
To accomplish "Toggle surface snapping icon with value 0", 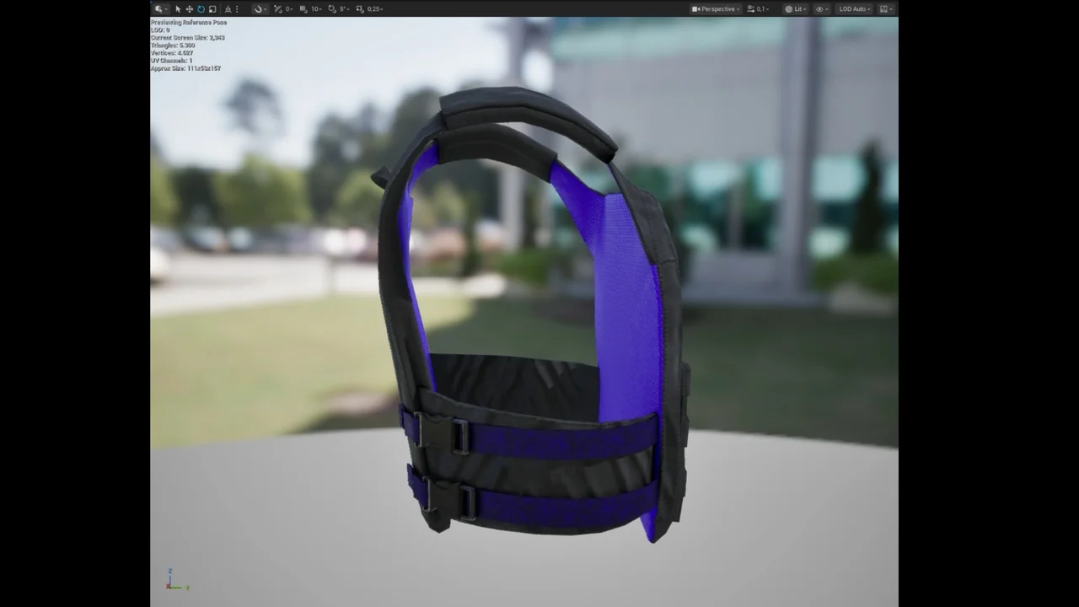I will click(278, 9).
